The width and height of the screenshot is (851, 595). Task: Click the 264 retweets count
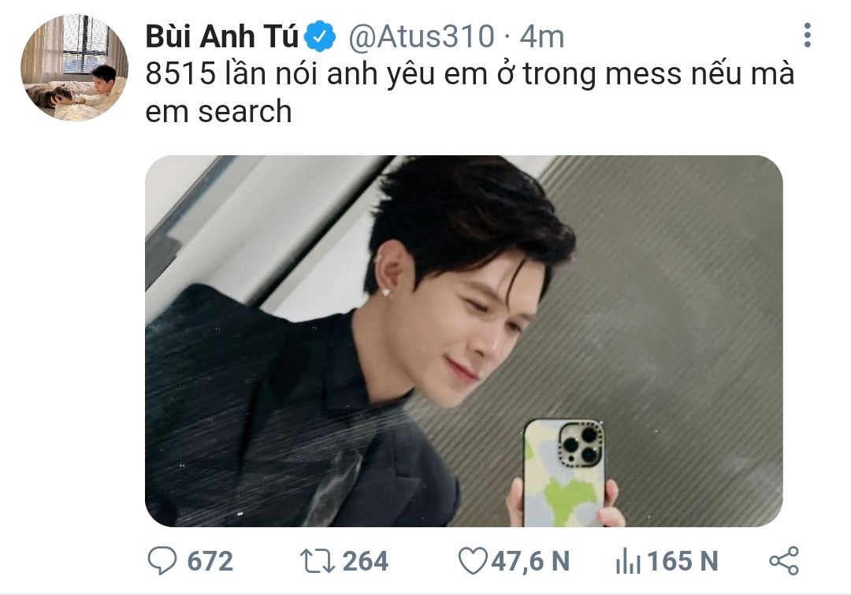pos(366,561)
